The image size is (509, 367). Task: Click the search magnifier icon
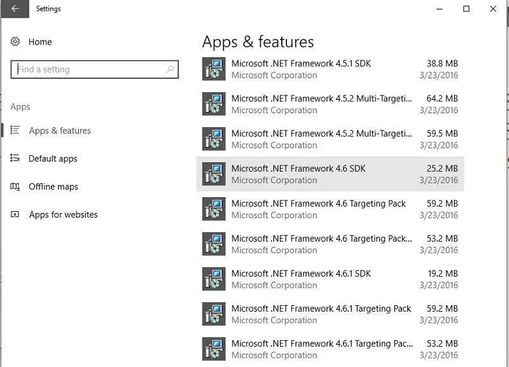[x=170, y=69]
